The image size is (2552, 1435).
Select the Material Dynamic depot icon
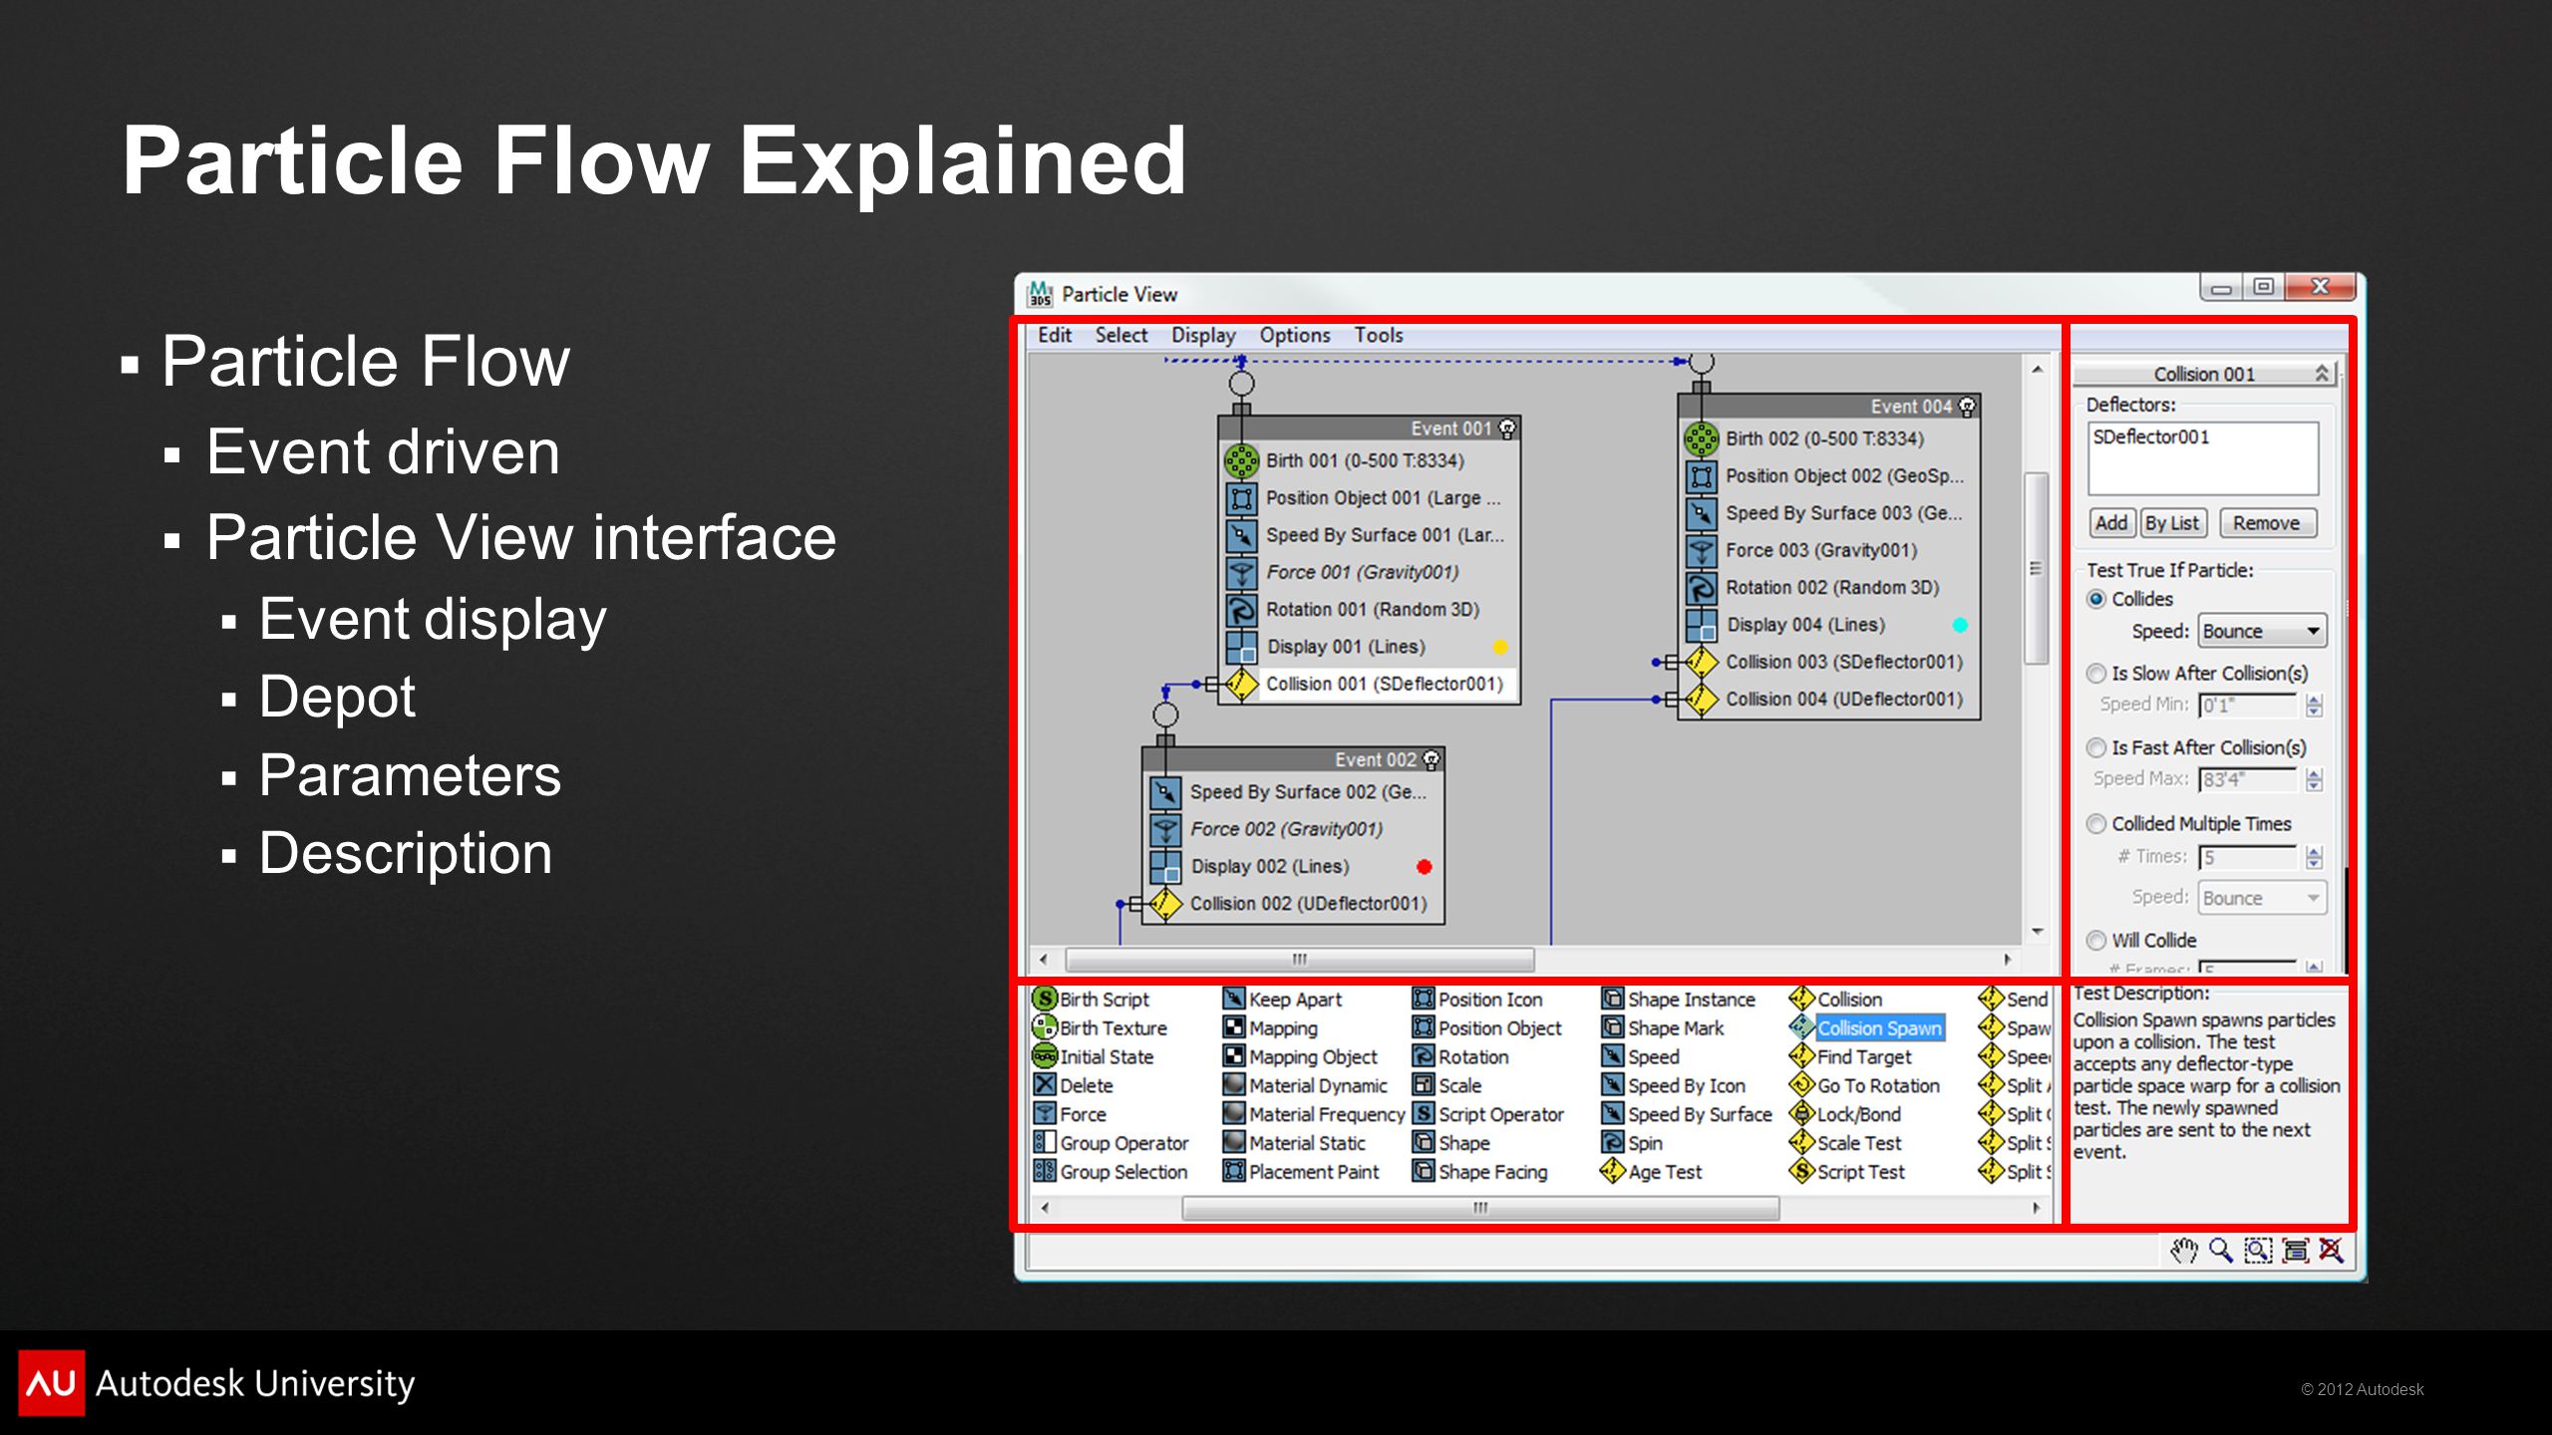(x=1234, y=1084)
